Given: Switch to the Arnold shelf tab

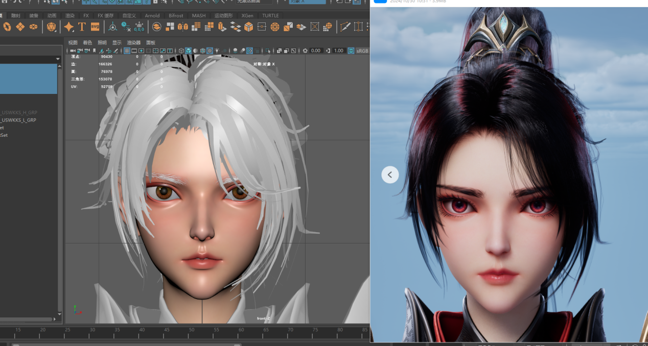Looking at the screenshot, I should (x=152, y=15).
